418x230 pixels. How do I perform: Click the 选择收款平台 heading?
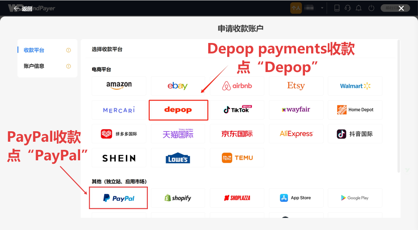point(107,49)
